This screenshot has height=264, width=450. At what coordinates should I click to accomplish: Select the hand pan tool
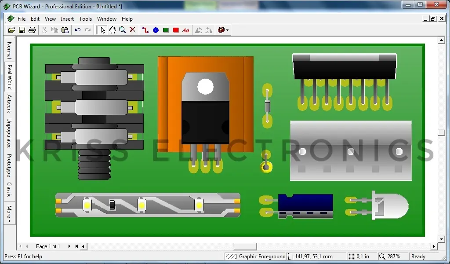(112, 30)
